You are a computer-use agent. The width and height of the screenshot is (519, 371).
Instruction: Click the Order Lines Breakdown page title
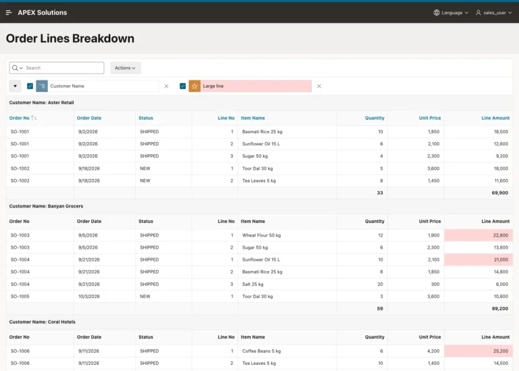click(x=70, y=39)
